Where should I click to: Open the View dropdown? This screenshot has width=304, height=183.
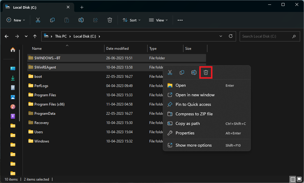point(158,20)
